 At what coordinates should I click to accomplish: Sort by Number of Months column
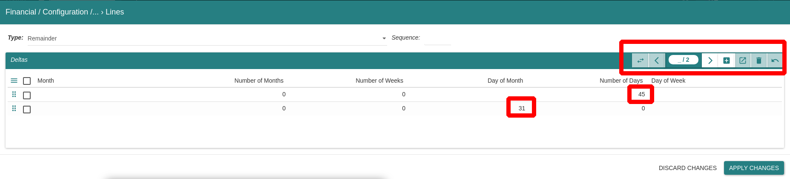click(x=259, y=81)
